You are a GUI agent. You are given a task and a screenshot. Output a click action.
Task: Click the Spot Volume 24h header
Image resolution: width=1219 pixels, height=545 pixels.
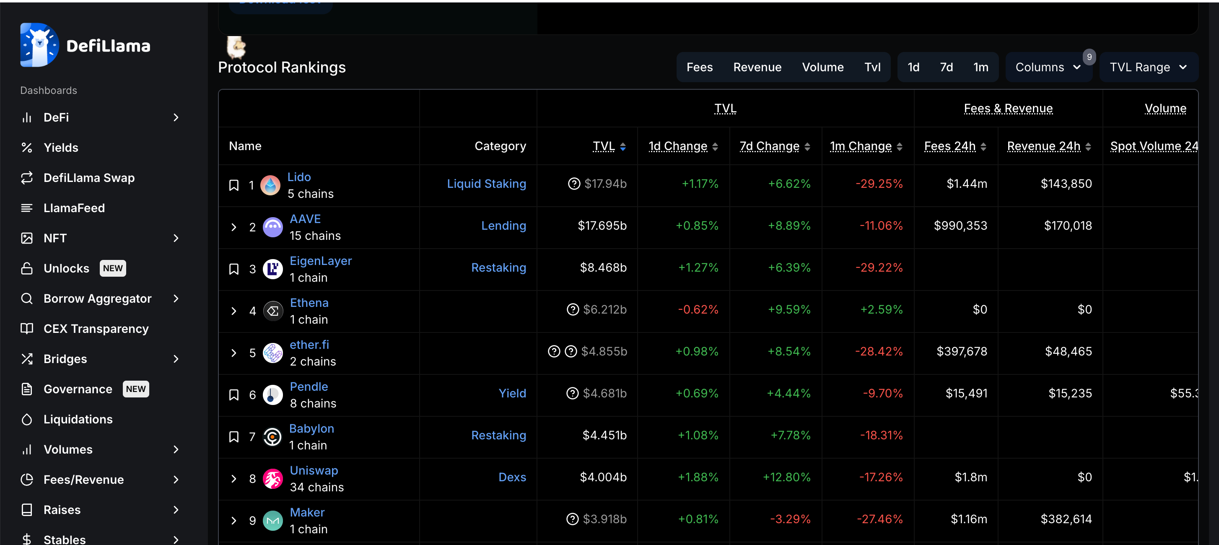click(x=1154, y=146)
